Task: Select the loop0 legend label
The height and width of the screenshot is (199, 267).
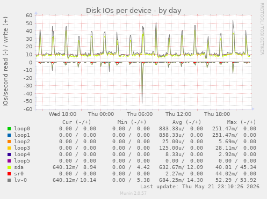Action: (x=22, y=129)
